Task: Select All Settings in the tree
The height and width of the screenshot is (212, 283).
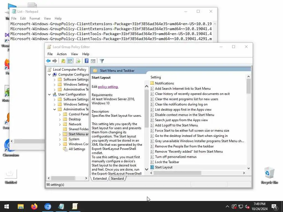Action: point(74,149)
